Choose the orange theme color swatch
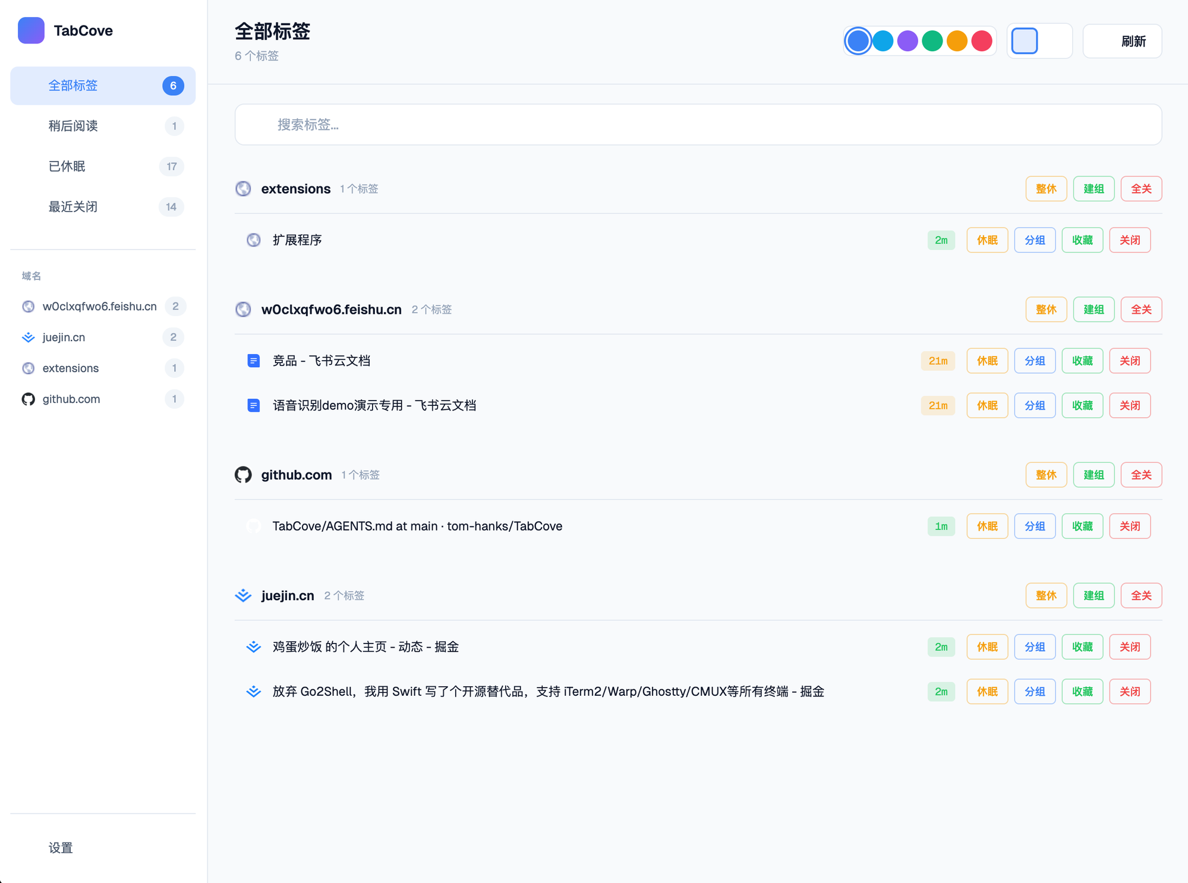 click(957, 41)
